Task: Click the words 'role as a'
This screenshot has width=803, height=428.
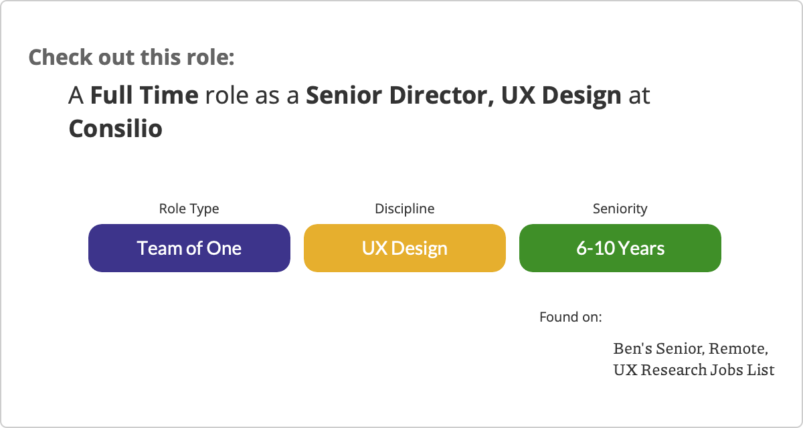Action: (252, 96)
